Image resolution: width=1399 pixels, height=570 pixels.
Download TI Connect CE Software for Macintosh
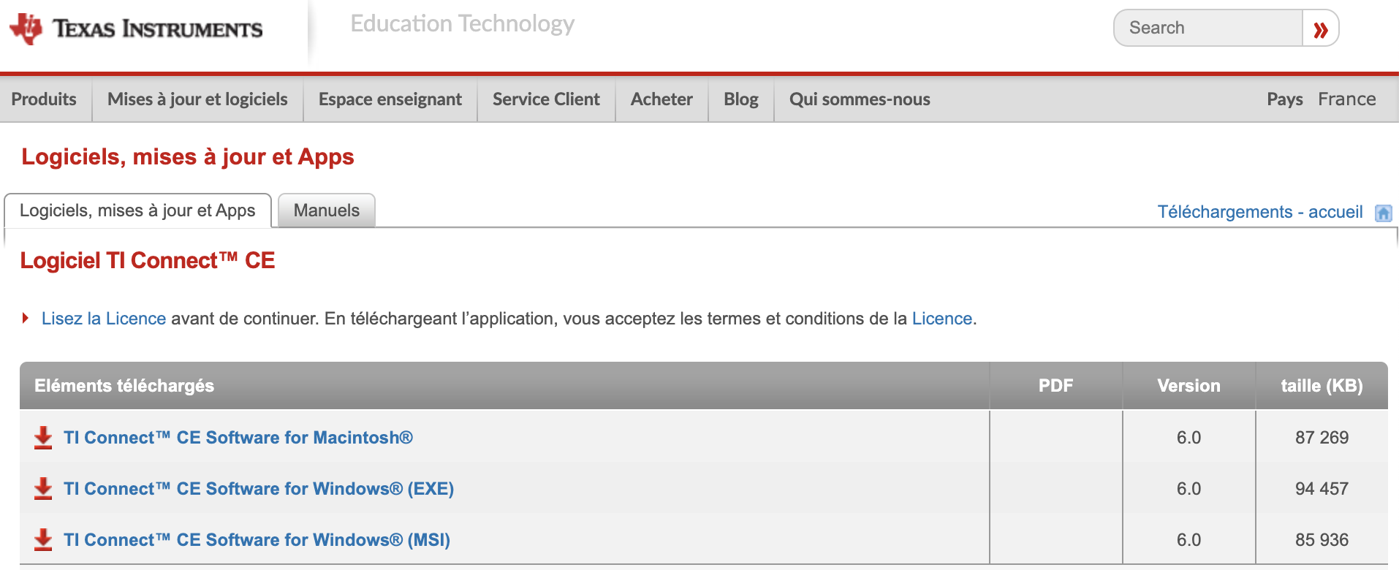238,438
